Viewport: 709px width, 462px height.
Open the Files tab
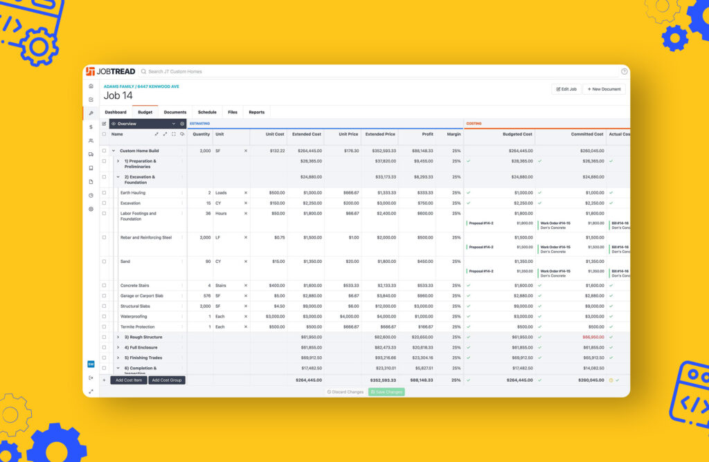click(x=233, y=112)
